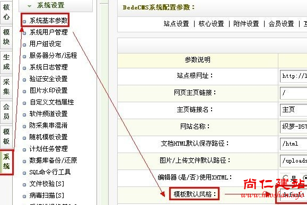Open SQL命令行工具 menu item

click(x=50, y=172)
